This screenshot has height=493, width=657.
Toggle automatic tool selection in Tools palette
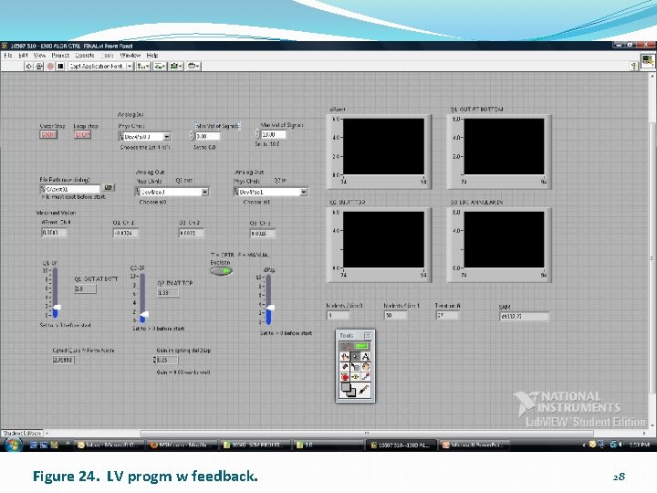click(355, 346)
